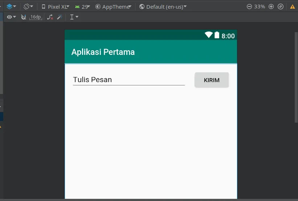Zoom in on the layout preview

pyautogui.click(x=271, y=7)
